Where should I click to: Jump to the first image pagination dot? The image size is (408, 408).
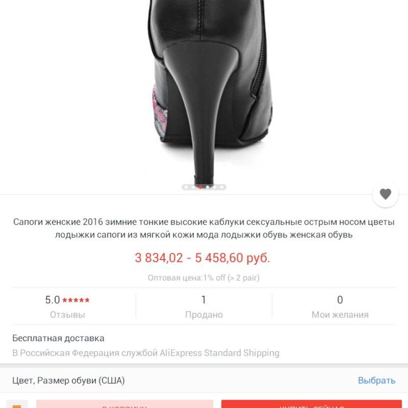point(186,187)
